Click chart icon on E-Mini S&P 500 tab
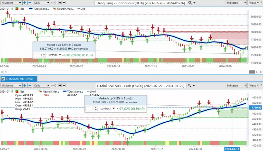263x151 pixels. click(x=3, y=79)
